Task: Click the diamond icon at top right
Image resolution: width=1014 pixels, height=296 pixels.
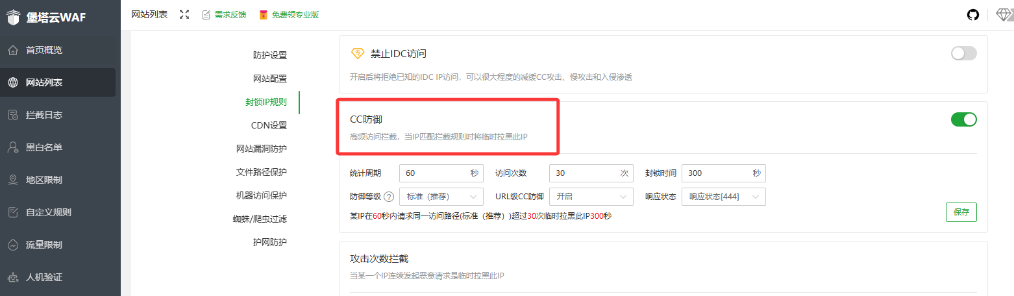Action: point(1004,14)
